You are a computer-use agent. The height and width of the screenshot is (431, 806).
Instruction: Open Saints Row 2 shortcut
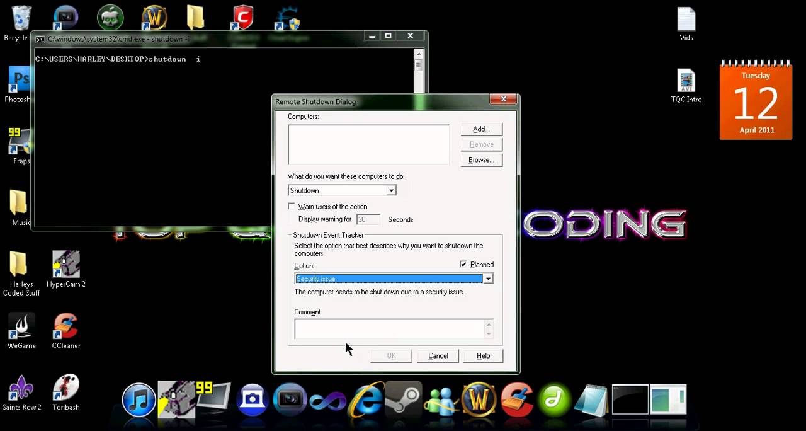pyautogui.click(x=21, y=389)
